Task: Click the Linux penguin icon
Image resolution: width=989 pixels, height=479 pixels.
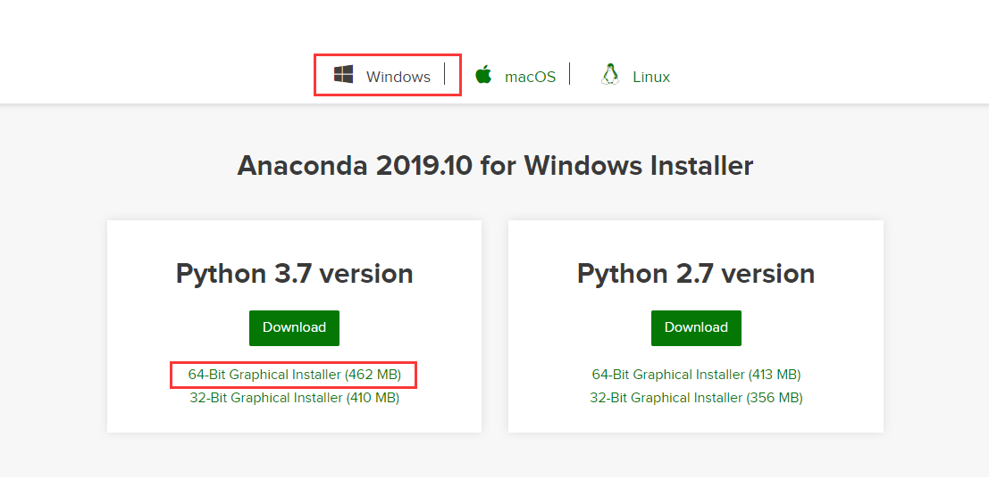Action: (610, 74)
